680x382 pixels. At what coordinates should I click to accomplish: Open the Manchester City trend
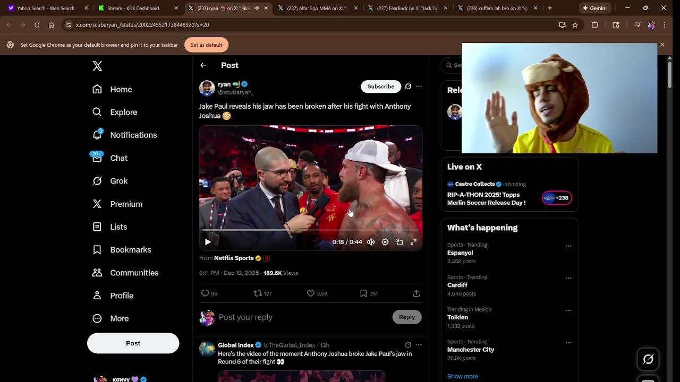tap(471, 350)
